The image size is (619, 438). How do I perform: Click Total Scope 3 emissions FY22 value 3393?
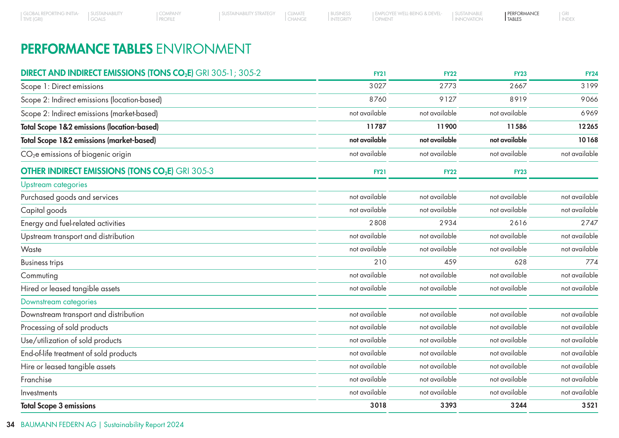[448, 406]
